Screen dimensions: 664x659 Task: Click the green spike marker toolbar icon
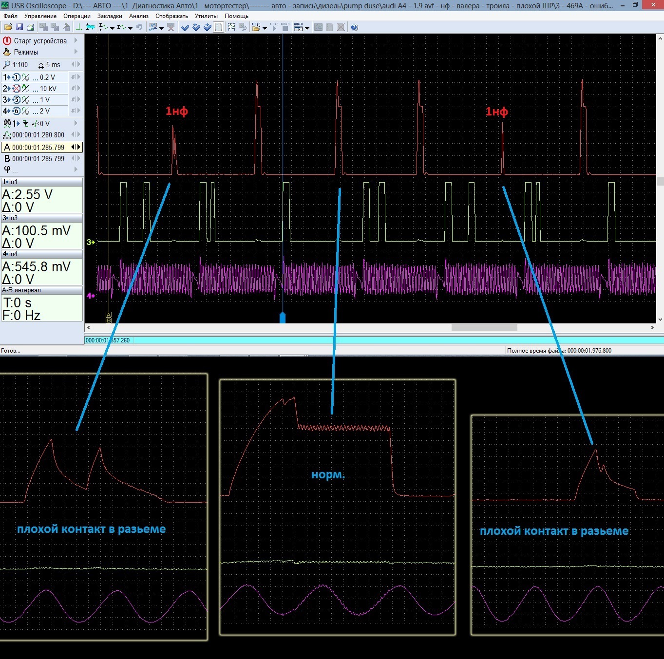point(79,27)
